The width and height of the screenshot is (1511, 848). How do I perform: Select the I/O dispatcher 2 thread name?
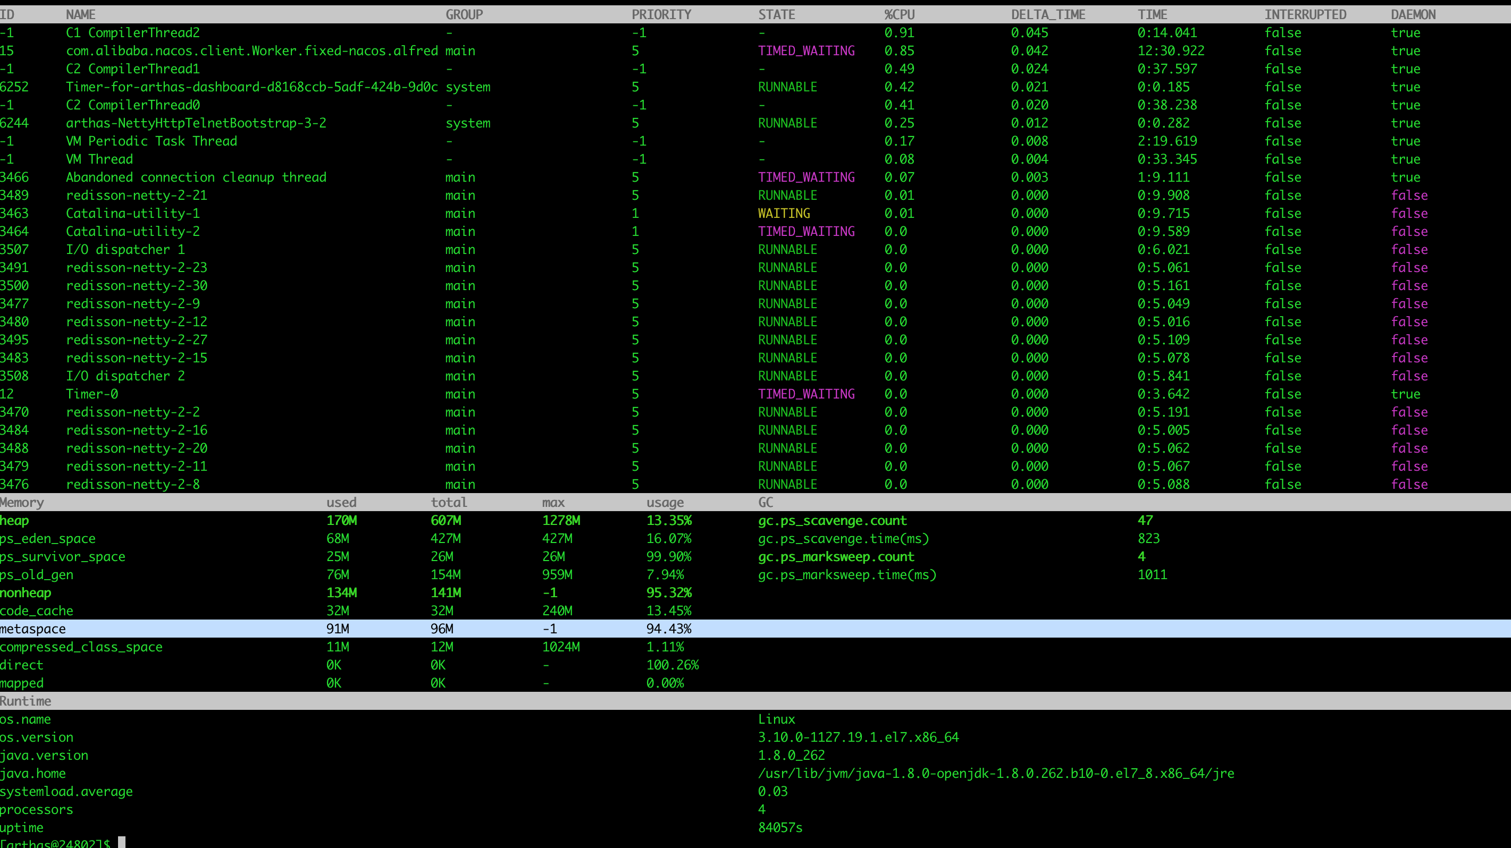pyautogui.click(x=125, y=376)
